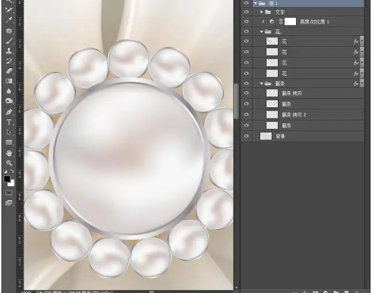The image size is (371, 293).
Task: Open the black foreground color swatch
Action: pyautogui.click(x=7, y=179)
